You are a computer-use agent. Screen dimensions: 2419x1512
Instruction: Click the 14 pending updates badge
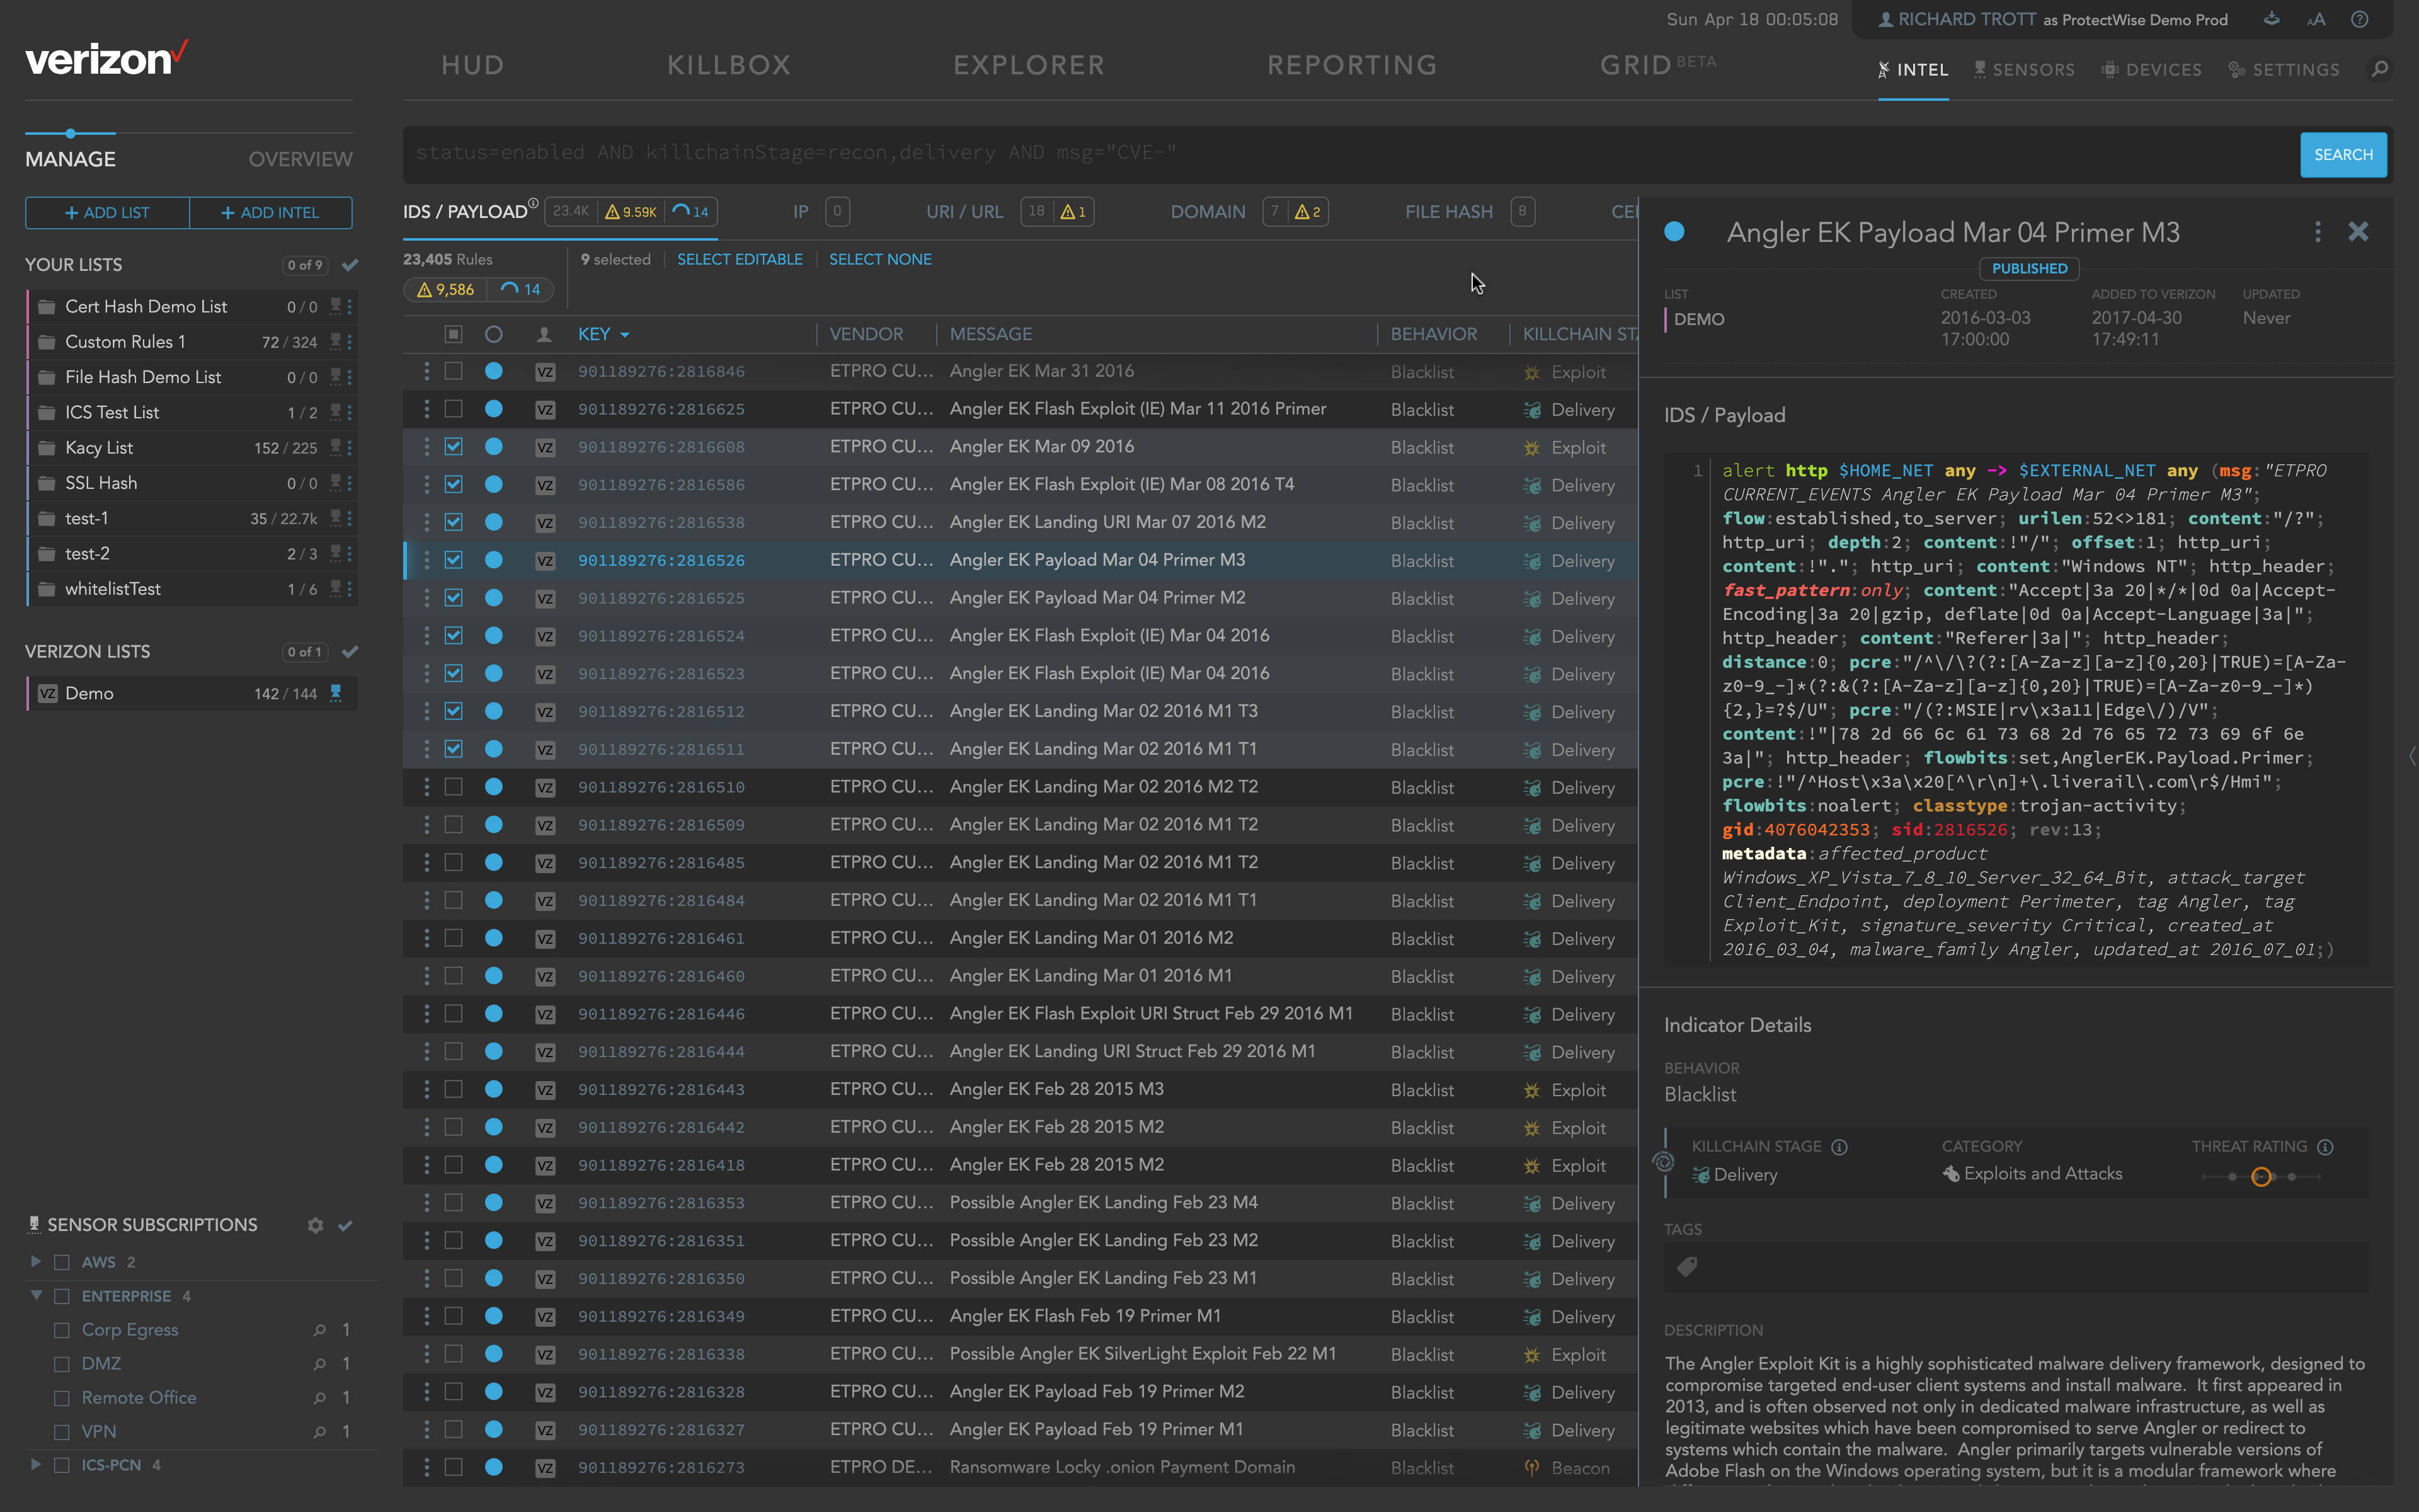tap(521, 290)
